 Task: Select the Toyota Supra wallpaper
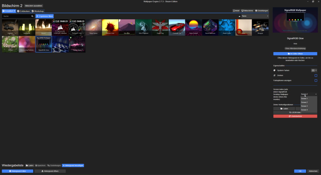pos(77,44)
